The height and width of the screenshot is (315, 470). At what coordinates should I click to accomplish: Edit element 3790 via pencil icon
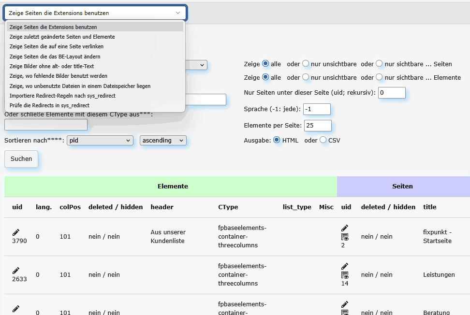[16, 232]
